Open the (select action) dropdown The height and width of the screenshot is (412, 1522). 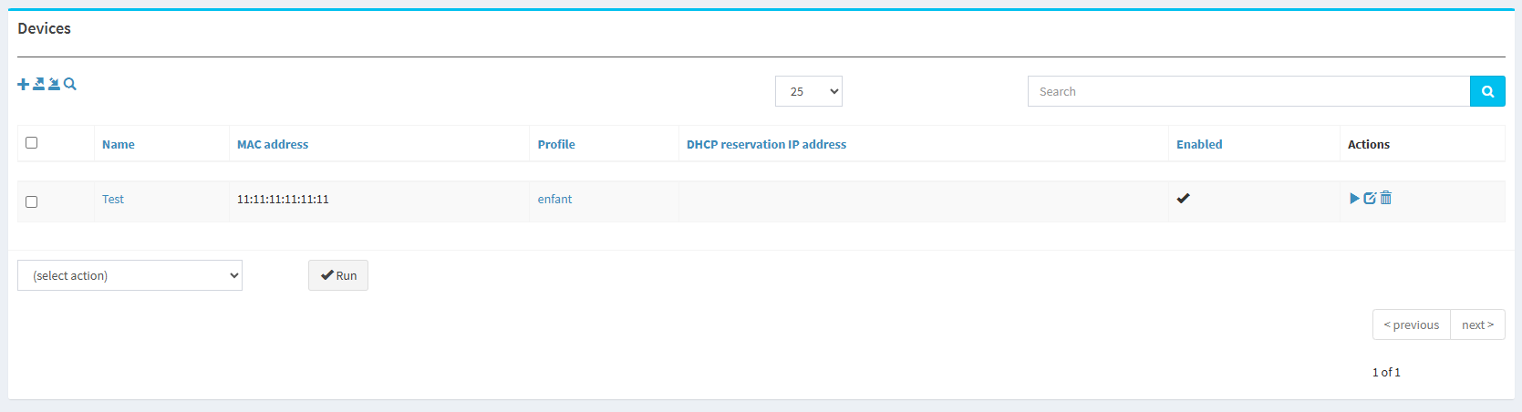pos(129,275)
